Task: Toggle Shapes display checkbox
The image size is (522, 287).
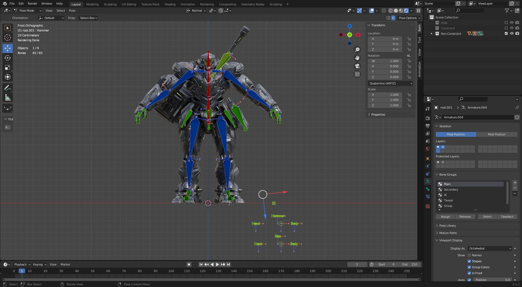Action: click(x=469, y=261)
